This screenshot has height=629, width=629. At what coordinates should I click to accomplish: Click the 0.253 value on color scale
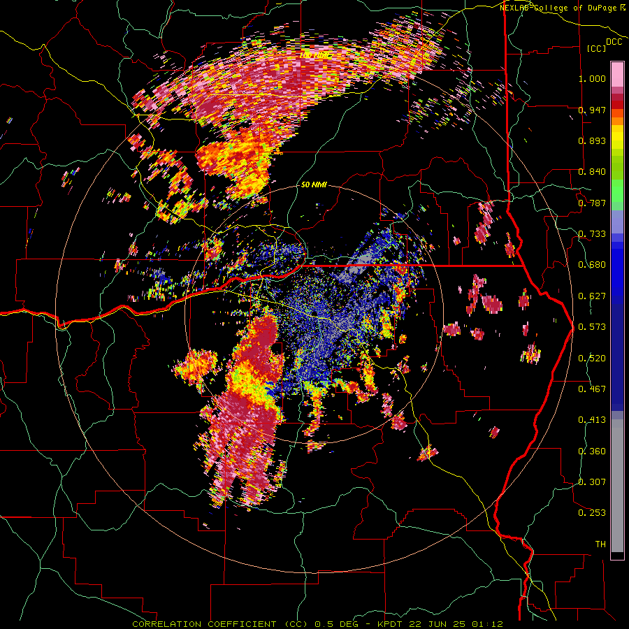tap(592, 513)
